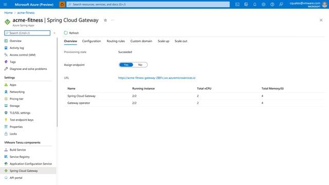Click the Build Service icon
Viewport: 329px width, 185px height.
[x=6, y=150]
